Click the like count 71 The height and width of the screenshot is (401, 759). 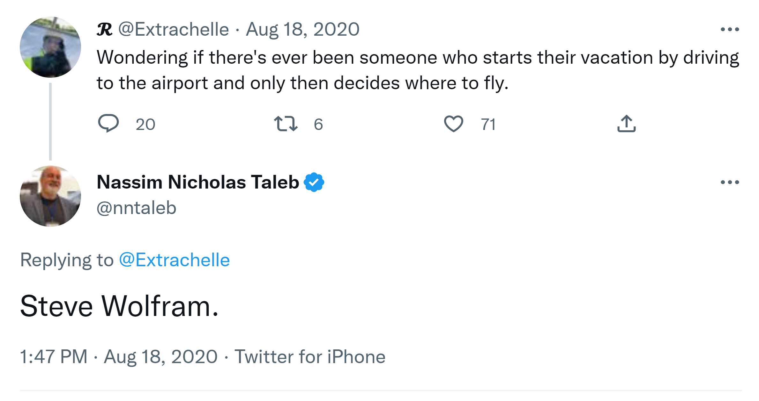[x=488, y=124]
